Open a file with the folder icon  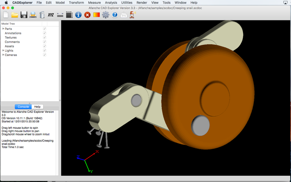pyautogui.click(x=15, y=15)
